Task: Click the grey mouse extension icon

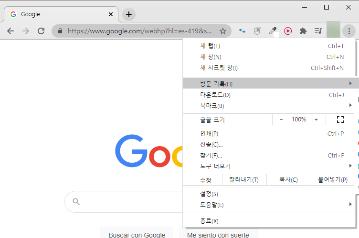Action: (257, 31)
